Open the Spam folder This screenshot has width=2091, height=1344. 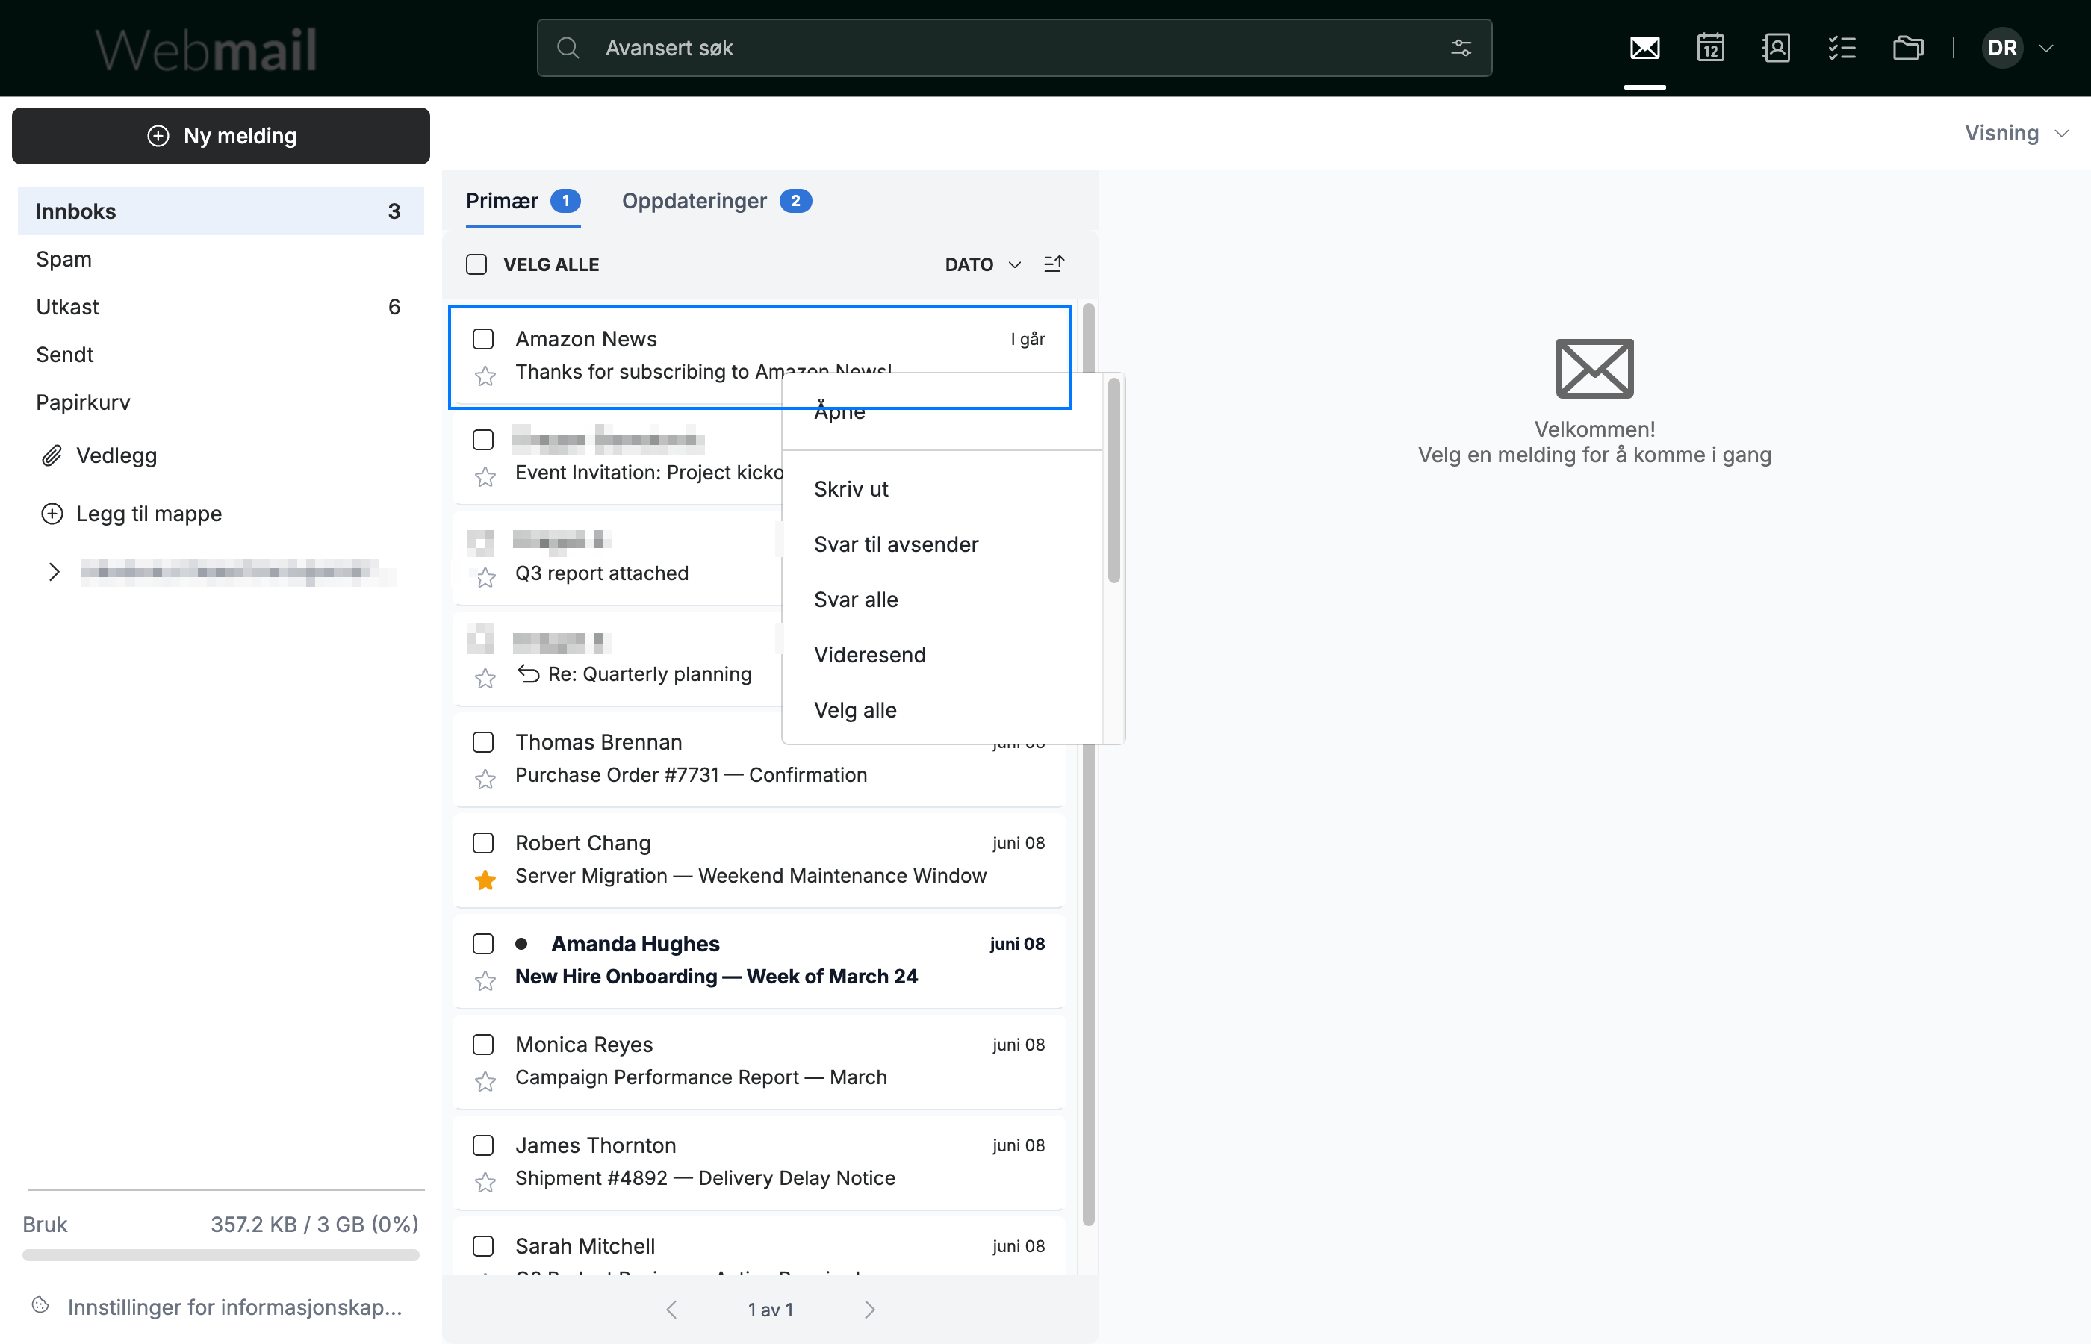coord(221,259)
